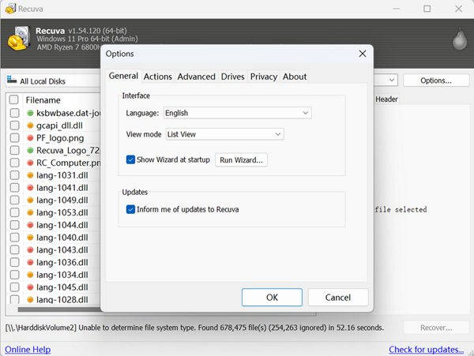Click orange status dot beside gcapi_dll.dll
Image resolution: width=474 pixels, height=356 pixels.
point(29,125)
